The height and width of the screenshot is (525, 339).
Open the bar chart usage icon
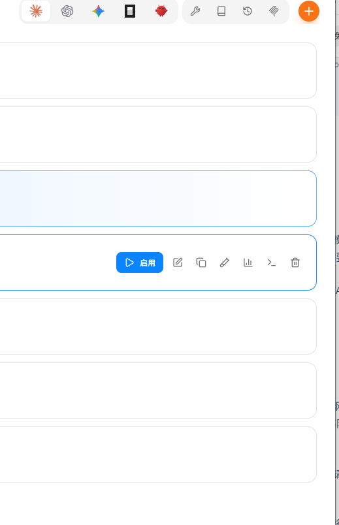(248, 262)
